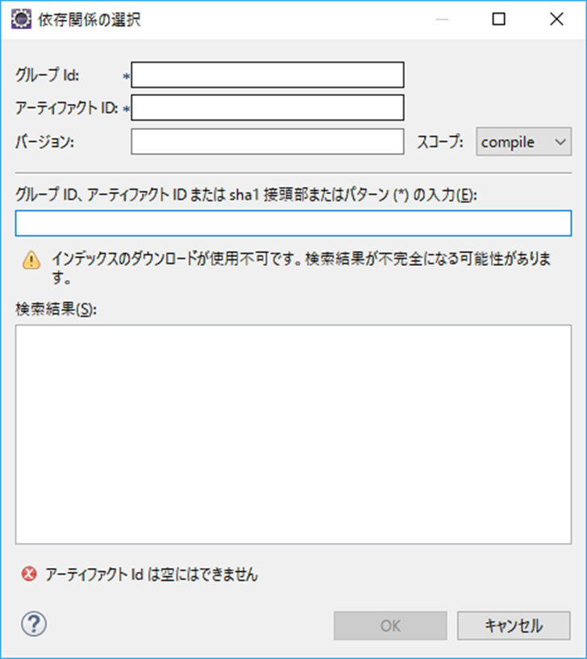Focus the group/artifact/sha1 search query field
The width and height of the screenshot is (587, 659).
[x=293, y=224]
